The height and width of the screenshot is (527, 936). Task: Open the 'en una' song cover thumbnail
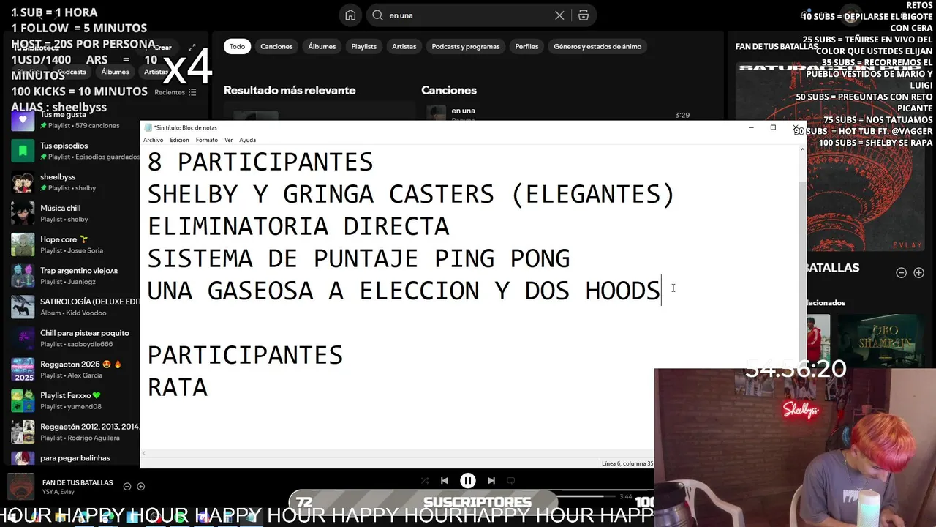point(437,113)
